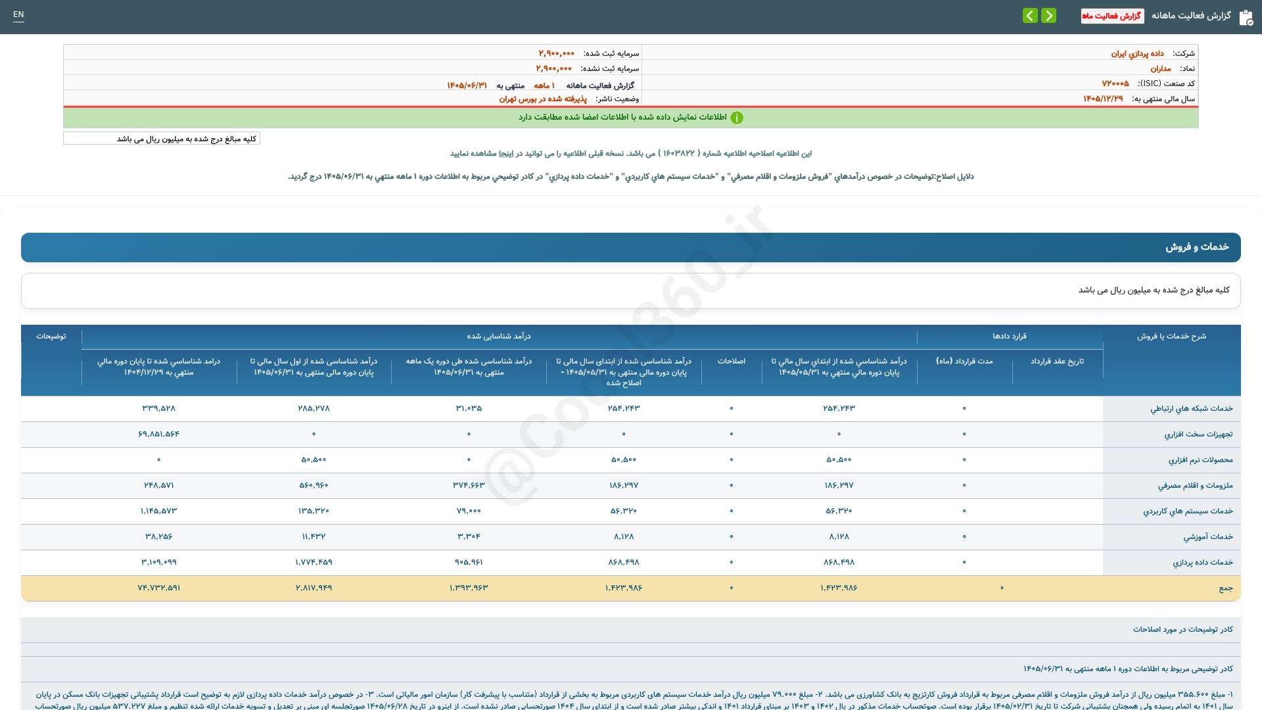Select the 'خدمات آموزشي' row label
Image resolution: width=1262 pixels, height=710 pixels.
coord(1208,537)
